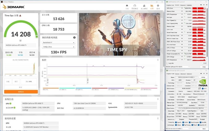Click the refresh icon in GPU-Z Sensors window
The image size is (209, 131).
(204, 5)
